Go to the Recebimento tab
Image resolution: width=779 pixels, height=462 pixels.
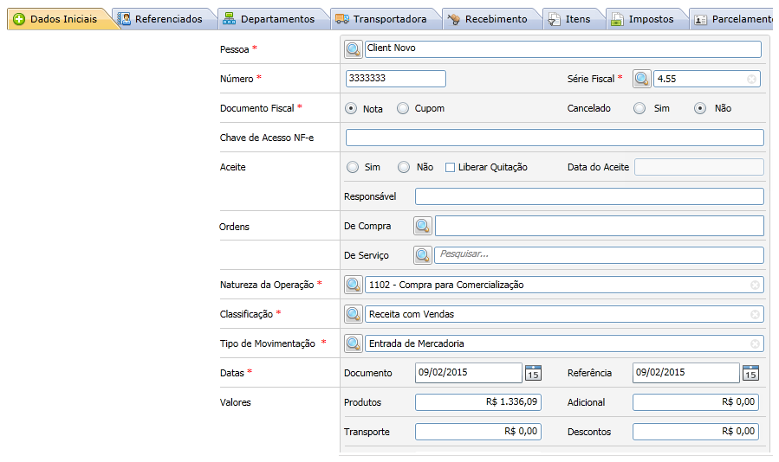[x=490, y=19]
